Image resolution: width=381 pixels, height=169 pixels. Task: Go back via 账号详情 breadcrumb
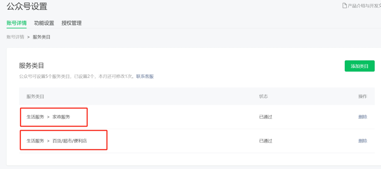[x=15, y=37]
